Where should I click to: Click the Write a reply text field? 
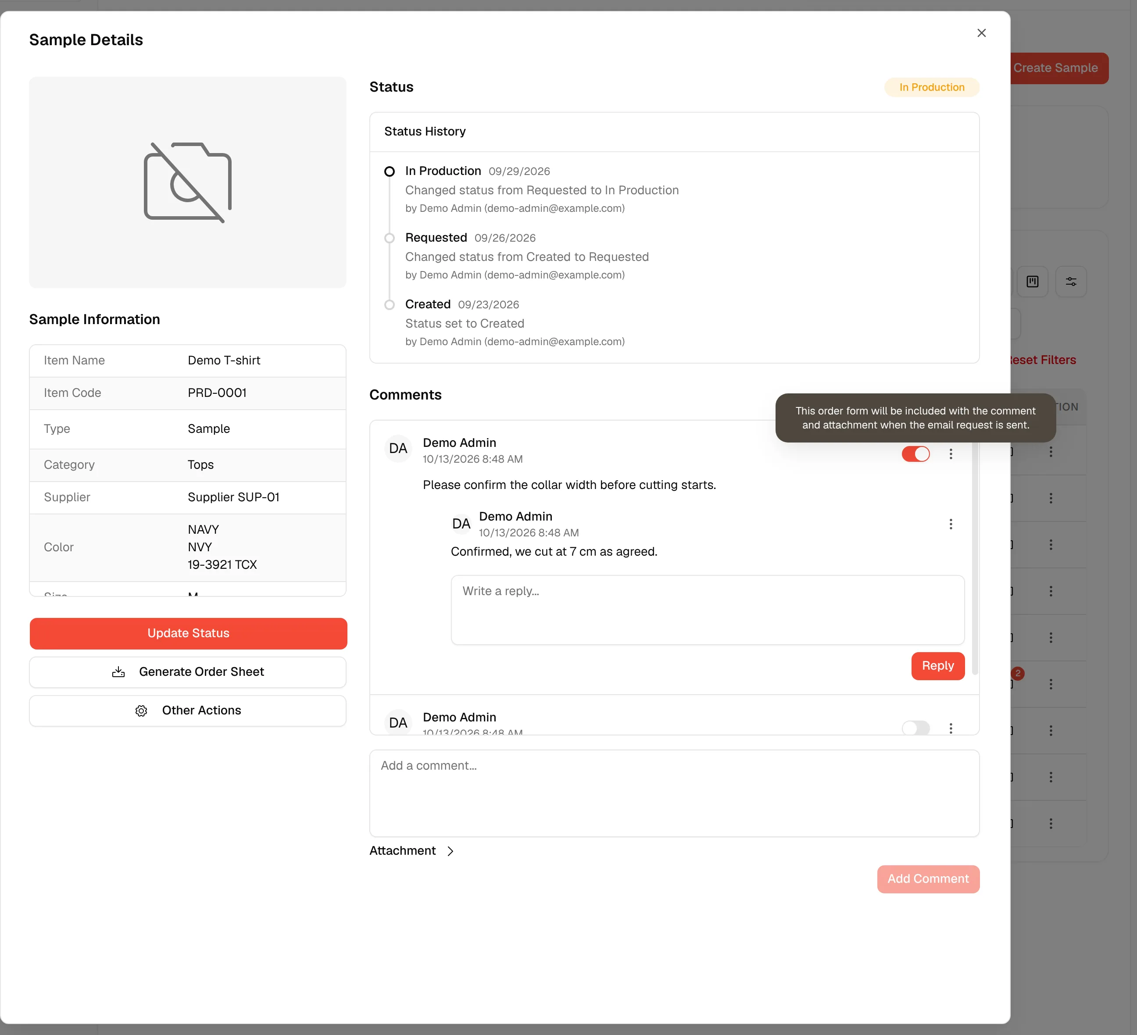pyautogui.click(x=707, y=610)
